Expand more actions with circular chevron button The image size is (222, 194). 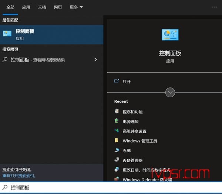point(170,93)
